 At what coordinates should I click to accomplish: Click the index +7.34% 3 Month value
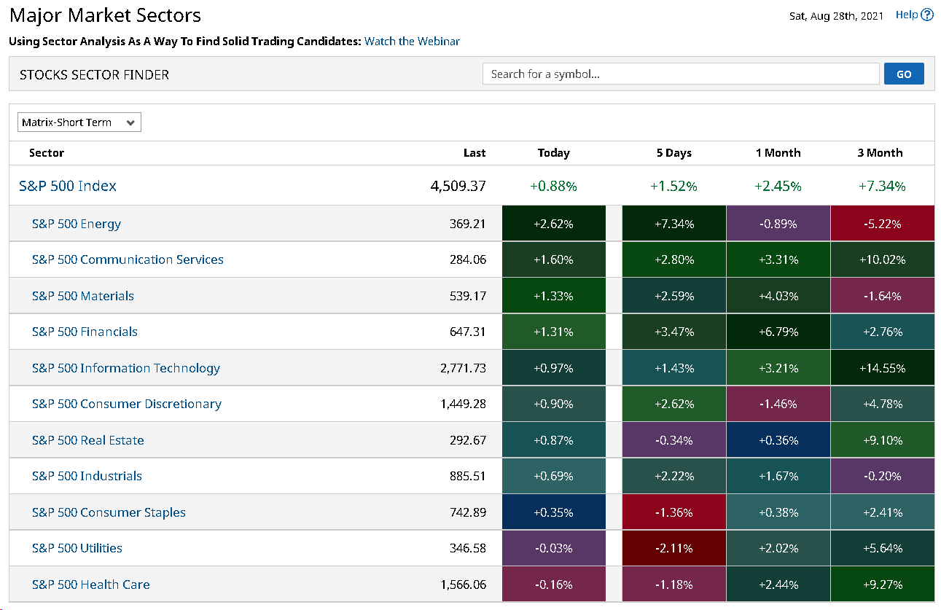click(882, 187)
